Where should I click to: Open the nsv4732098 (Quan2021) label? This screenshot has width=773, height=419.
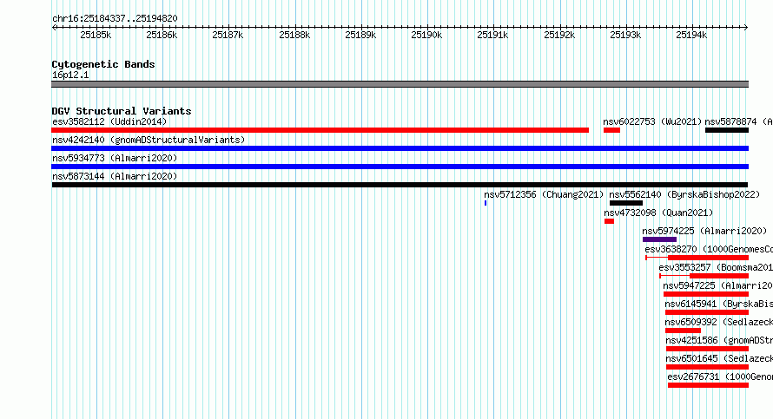tap(658, 213)
